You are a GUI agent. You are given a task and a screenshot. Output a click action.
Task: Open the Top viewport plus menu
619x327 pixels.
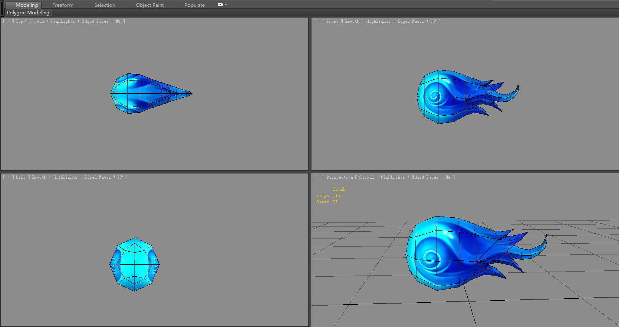pyautogui.click(x=8, y=21)
